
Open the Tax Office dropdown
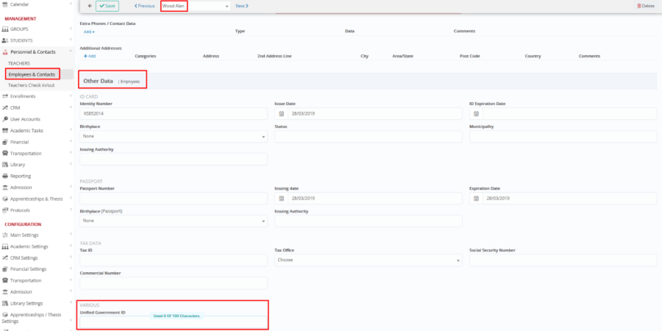(368, 260)
